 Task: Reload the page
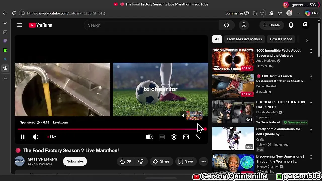click(x=14, y=13)
